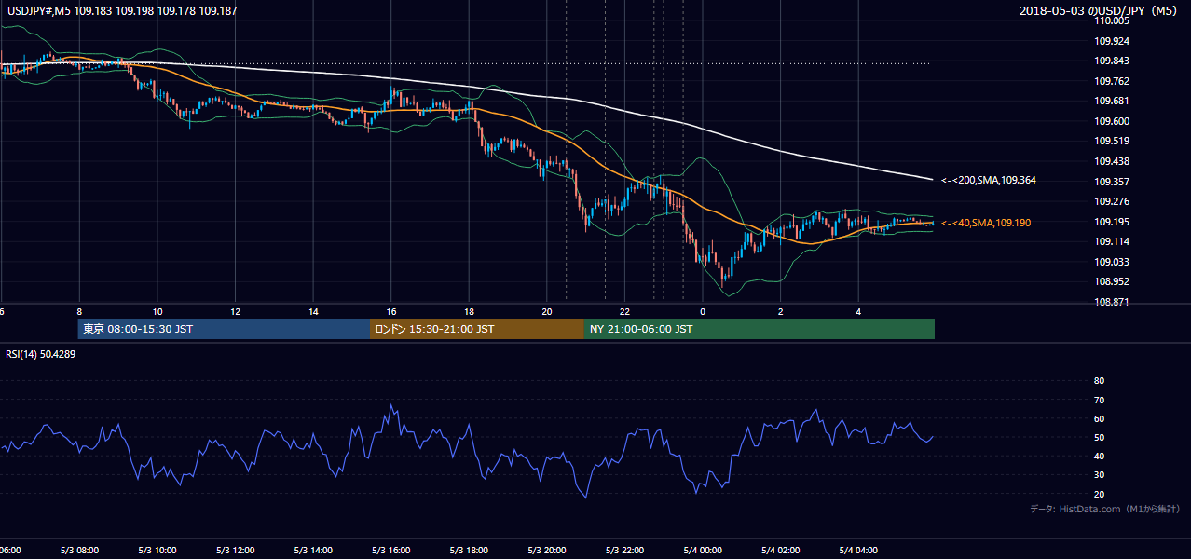Click the price axis value 108.871
Screen dimensions: 1191x559
click(x=1112, y=302)
